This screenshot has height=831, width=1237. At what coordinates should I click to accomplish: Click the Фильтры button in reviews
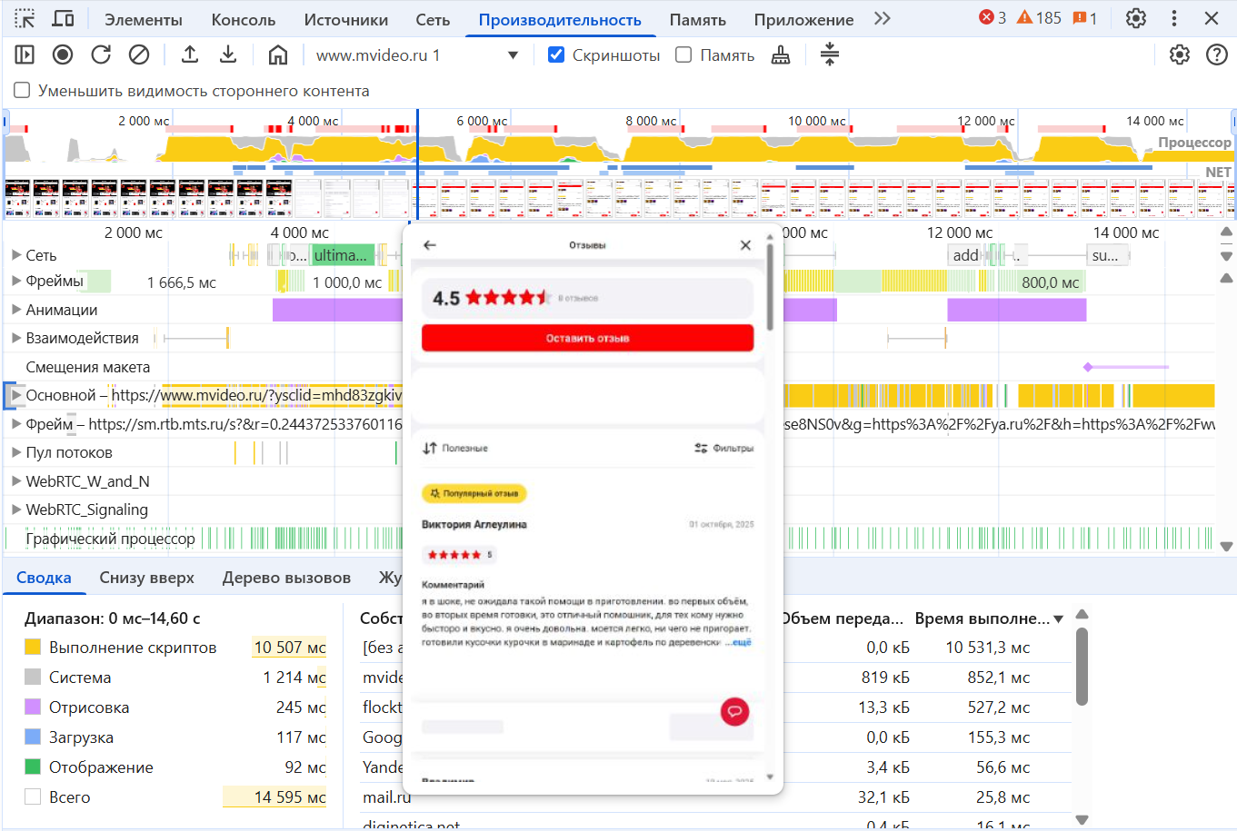click(x=723, y=448)
